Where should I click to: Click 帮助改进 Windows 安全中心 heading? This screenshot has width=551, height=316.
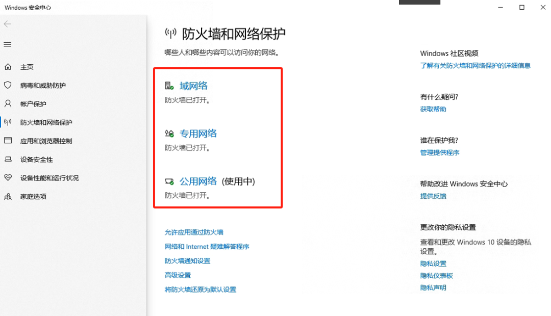tap(464, 184)
